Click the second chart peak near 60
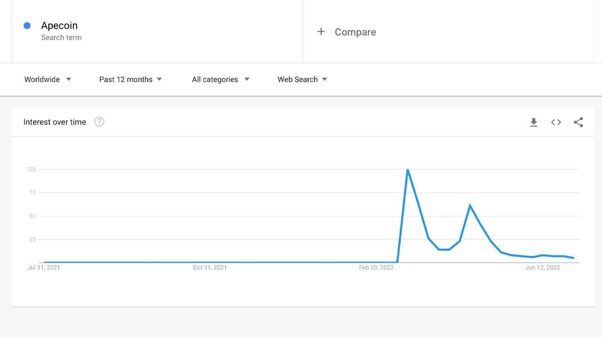The width and height of the screenshot is (602, 338). tap(470, 206)
